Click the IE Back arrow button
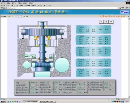Viewport: 130px width, 103px height. [3, 6]
